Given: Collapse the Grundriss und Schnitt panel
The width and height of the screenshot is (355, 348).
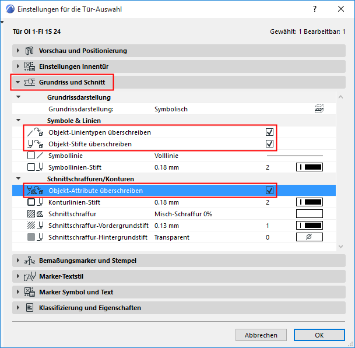Looking at the screenshot, I should point(18,82).
